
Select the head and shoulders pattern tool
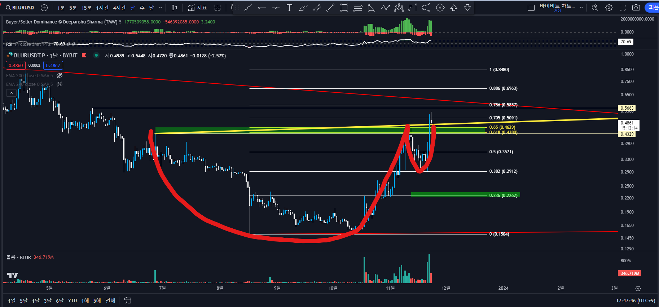click(399, 8)
